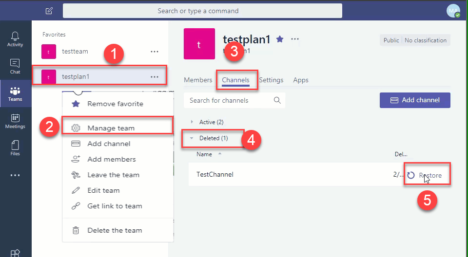Click the Search or type a command box
Image resolution: width=468 pixels, height=257 pixels.
coord(202,11)
